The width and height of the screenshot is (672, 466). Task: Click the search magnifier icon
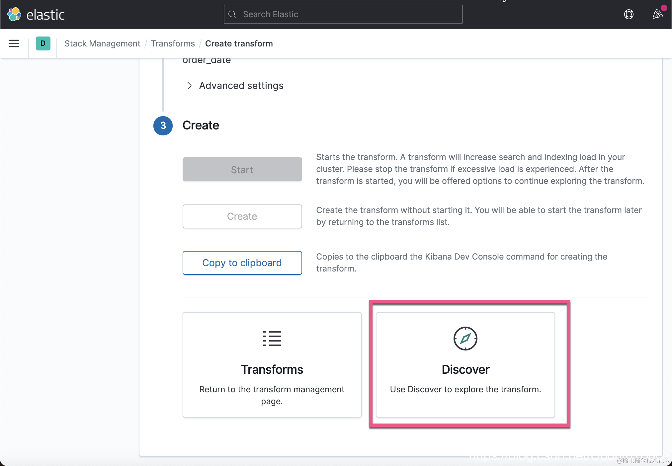232,14
